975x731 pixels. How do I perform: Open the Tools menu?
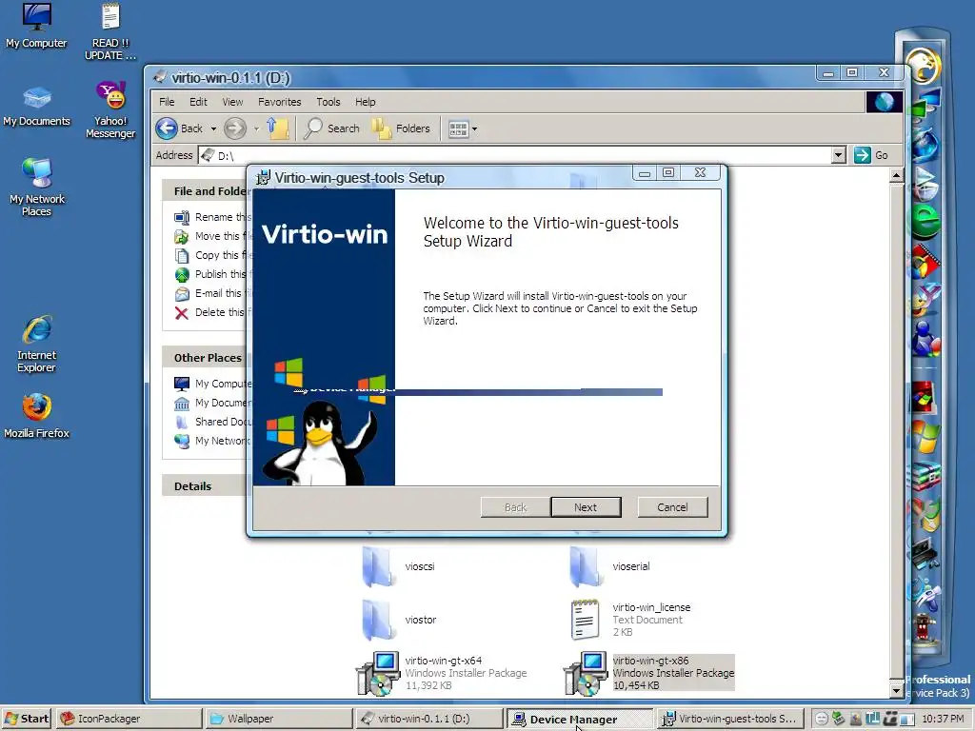[328, 102]
